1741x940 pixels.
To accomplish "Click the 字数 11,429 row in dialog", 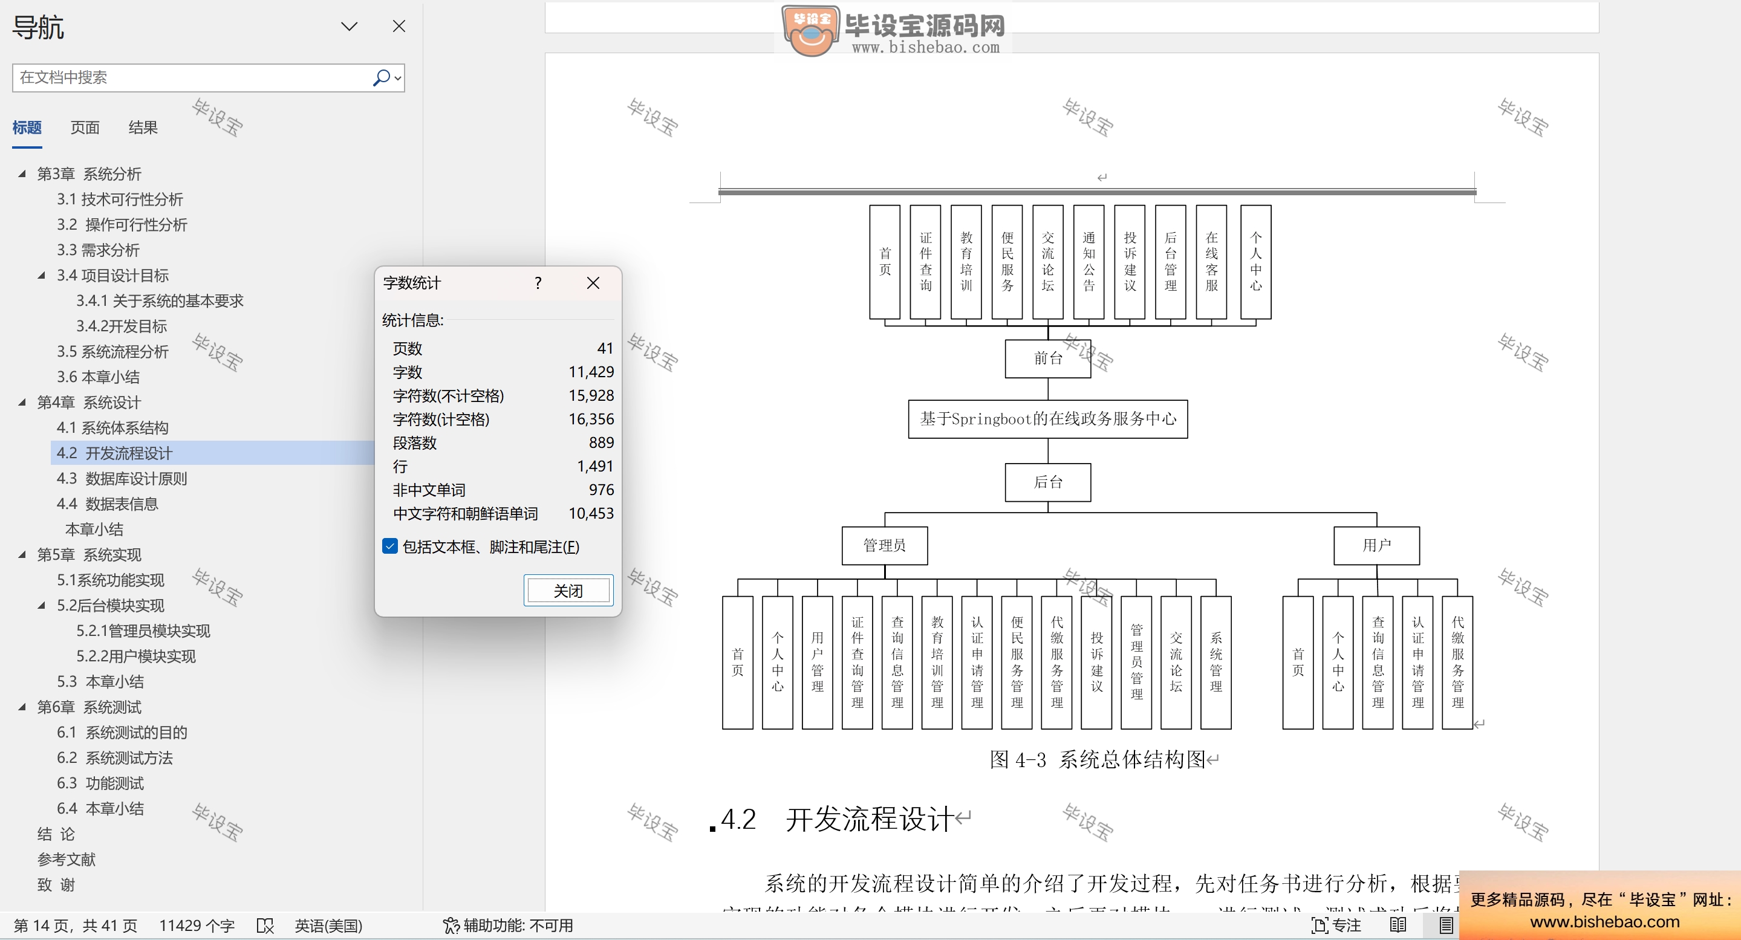I will pos(503,372).
